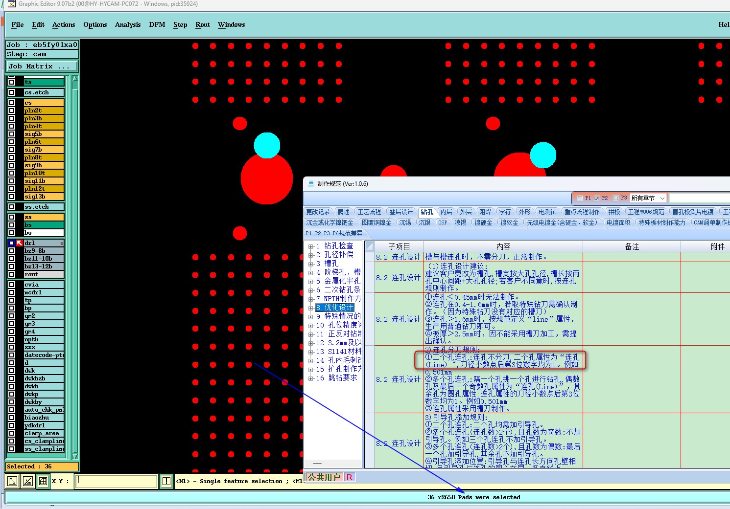Click the red R icon beside 公共用户
This screenshot has height=509, width=730.
[x=350, y=477]
